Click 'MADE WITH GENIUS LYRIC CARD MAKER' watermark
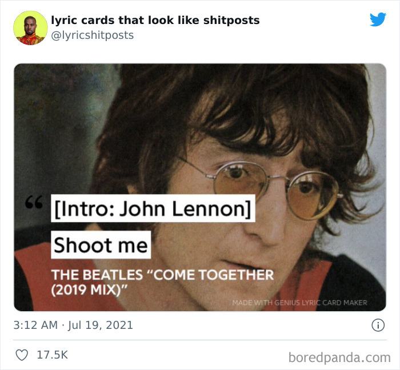The height and width of the screenshot is (370, 400). [x=299, y=303]
